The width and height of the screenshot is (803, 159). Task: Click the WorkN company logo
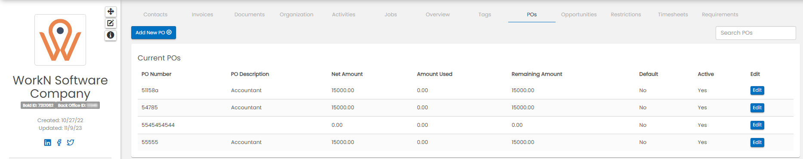click(x=60, y=40)
